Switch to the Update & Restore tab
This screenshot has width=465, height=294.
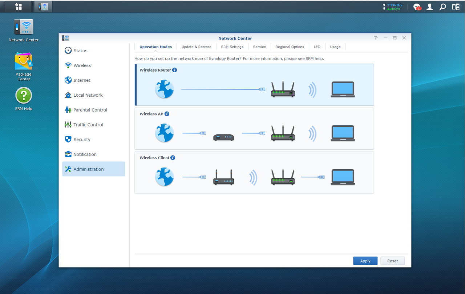[197, 47]
